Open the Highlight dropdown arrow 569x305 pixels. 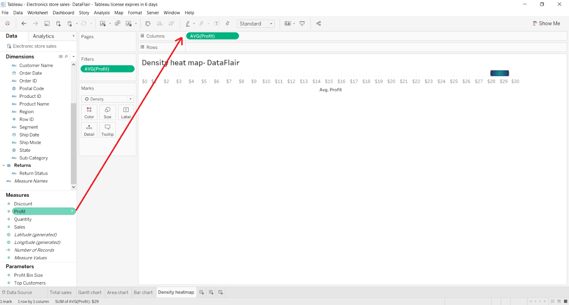pos(194,24)
